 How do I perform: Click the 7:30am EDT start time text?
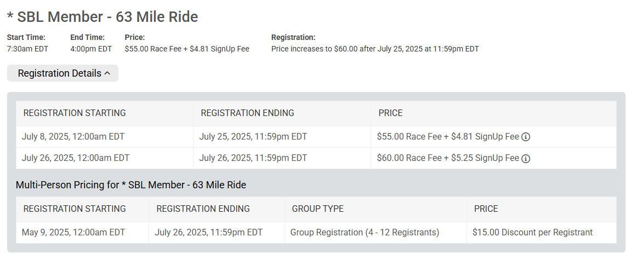coord(27,49)
